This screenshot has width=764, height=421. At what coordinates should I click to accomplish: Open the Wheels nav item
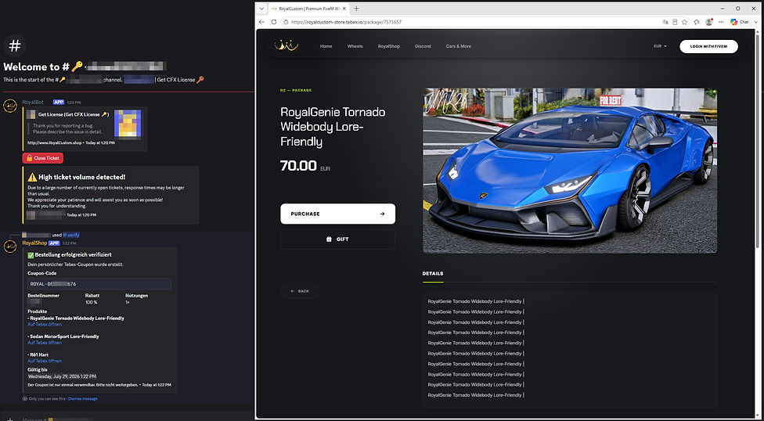[x=355, y=46]
